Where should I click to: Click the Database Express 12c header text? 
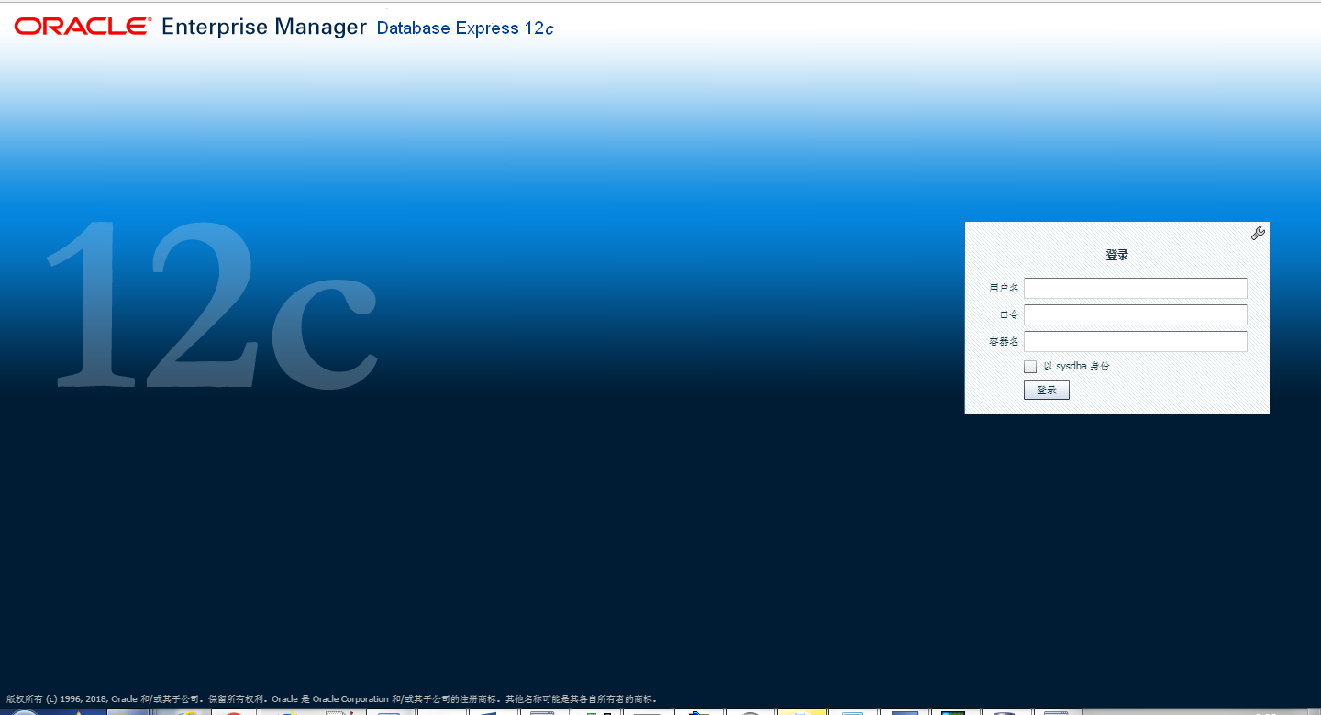coord(466,28)
